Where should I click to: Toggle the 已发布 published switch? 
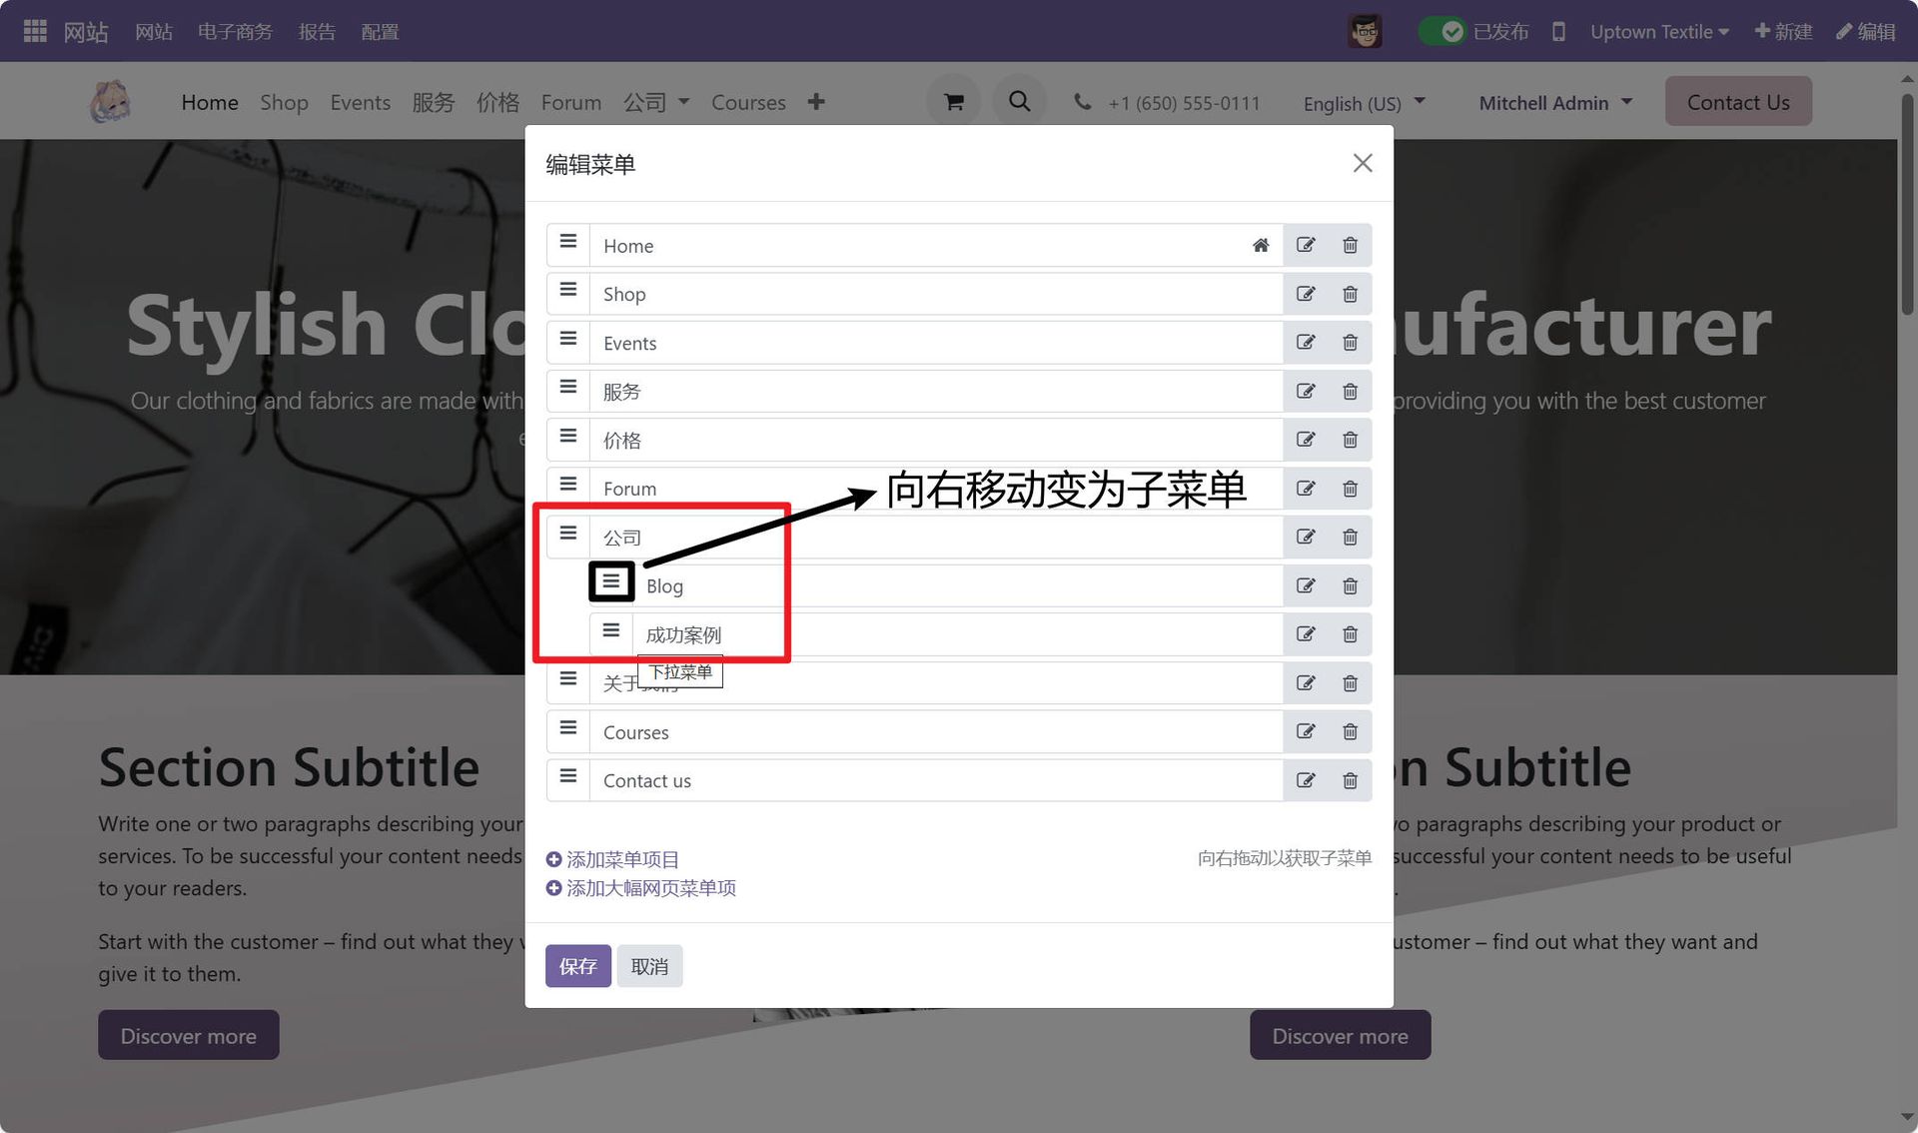pyautogui.click(x=1441, y=32)
